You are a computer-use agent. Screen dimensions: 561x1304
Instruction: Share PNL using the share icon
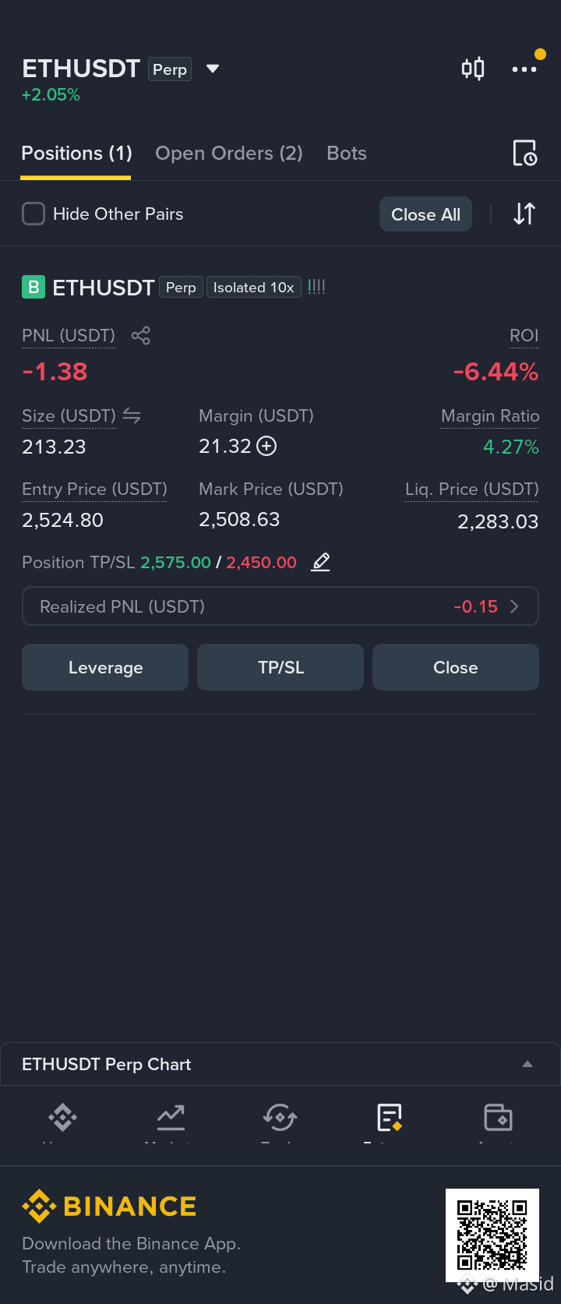click(x=140, y=335)
